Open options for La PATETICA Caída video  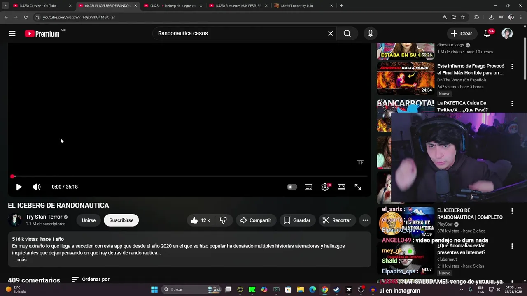(x=512, y=104)
